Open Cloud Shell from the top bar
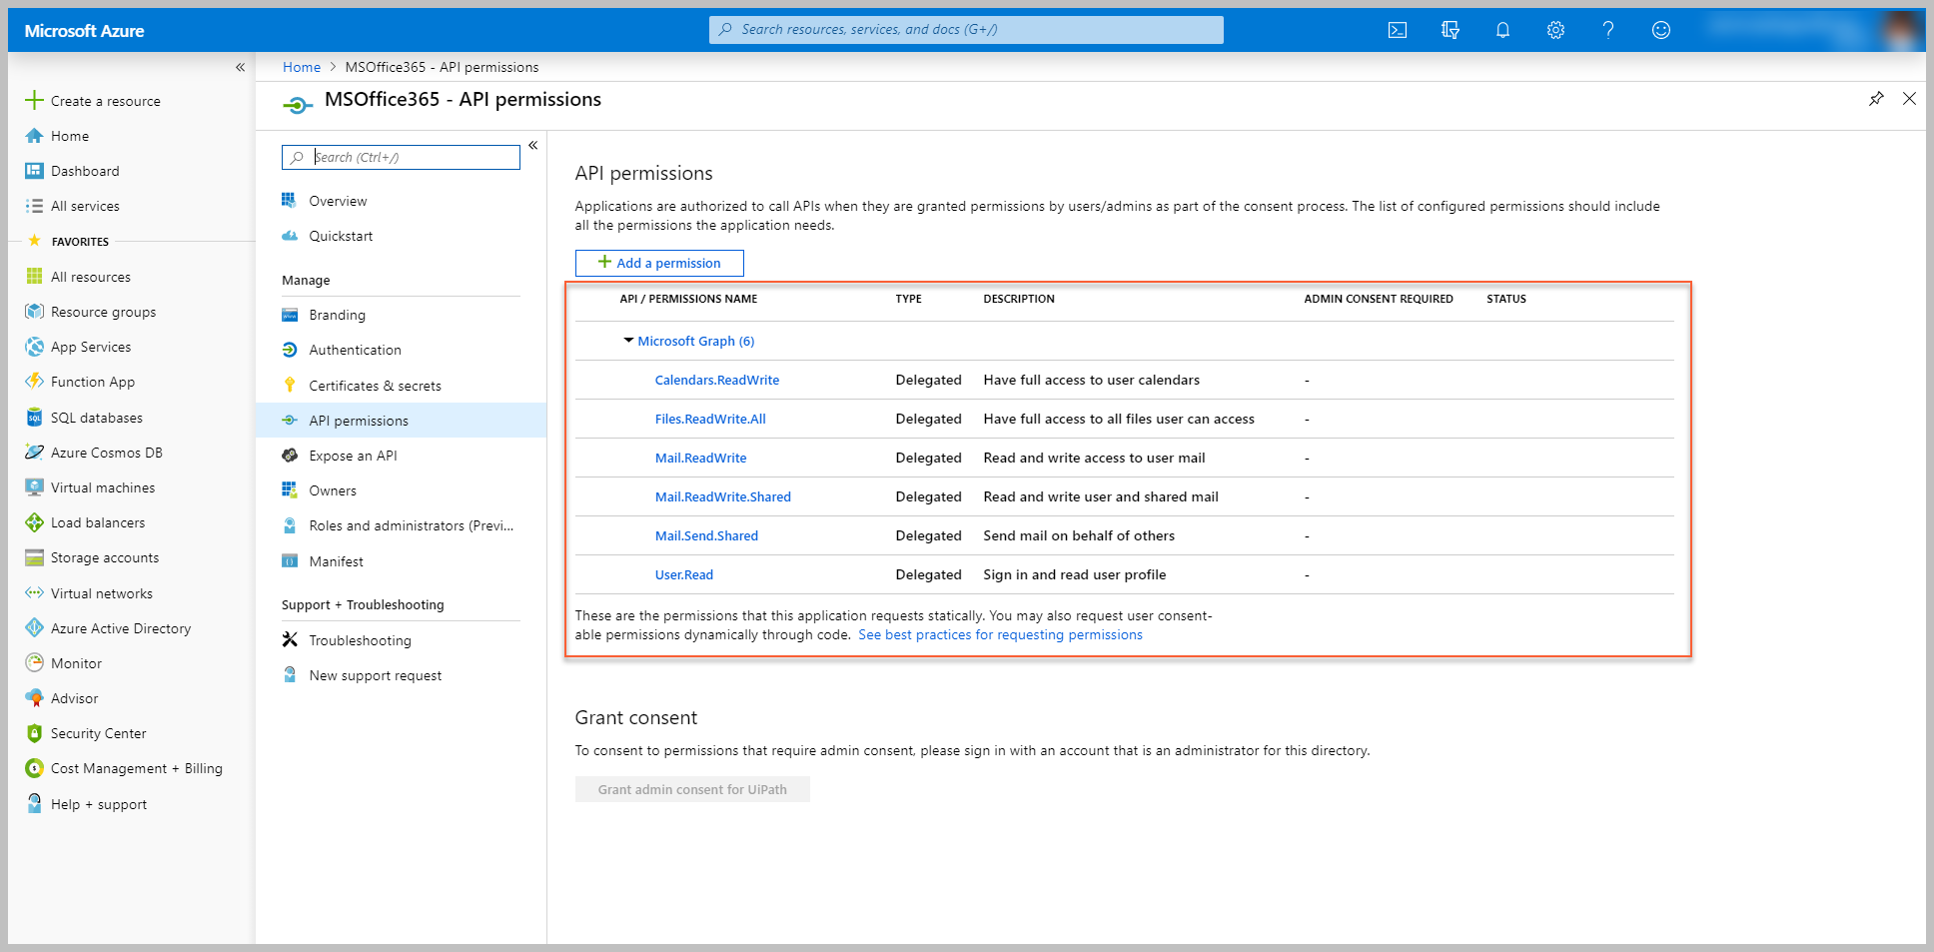The image size is (1934, 952). click(x=1398, y=30)
